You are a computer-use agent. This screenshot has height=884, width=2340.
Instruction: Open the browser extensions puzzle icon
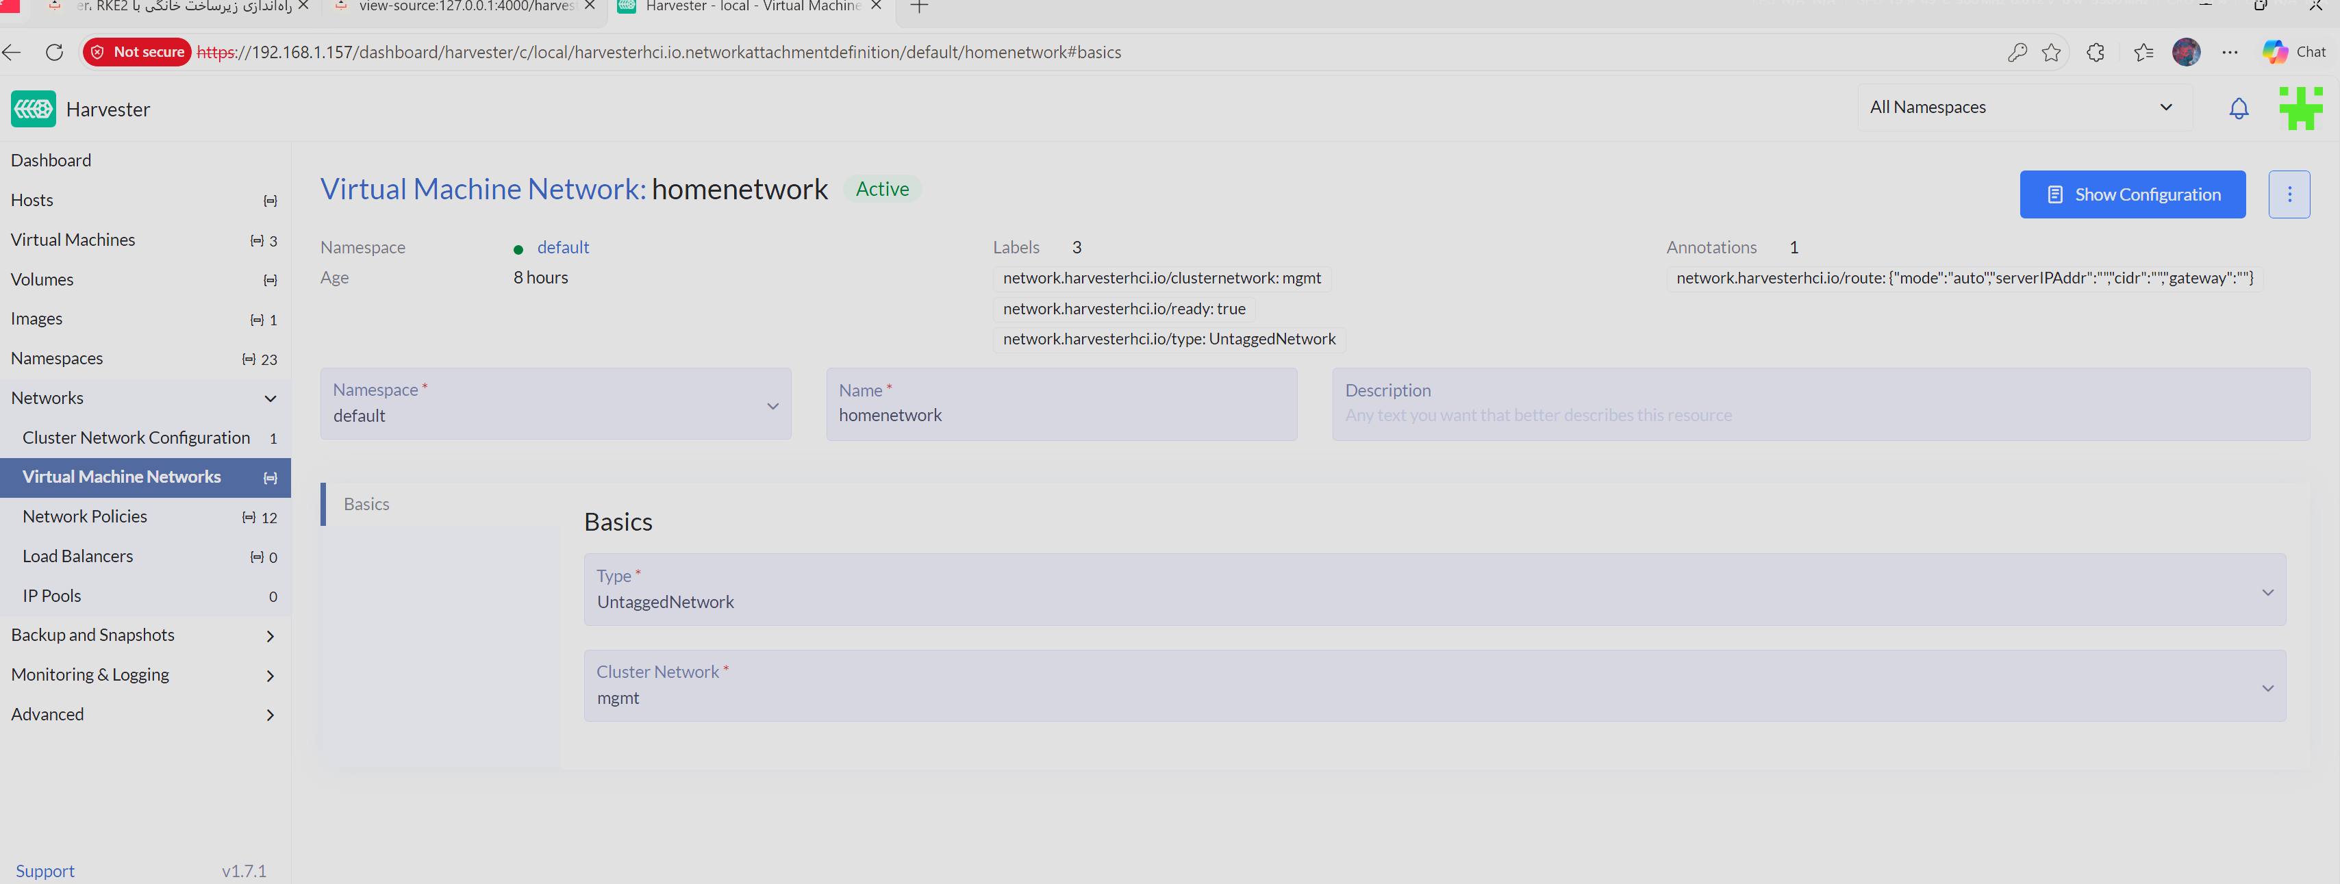2095,53
